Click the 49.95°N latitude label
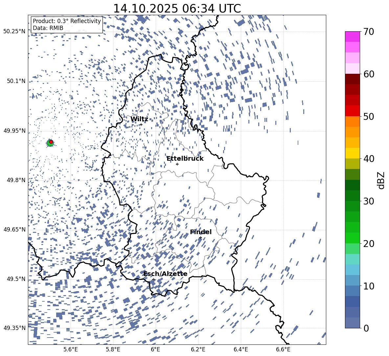The height and width of the screenshot is (356, 389). 14,130
